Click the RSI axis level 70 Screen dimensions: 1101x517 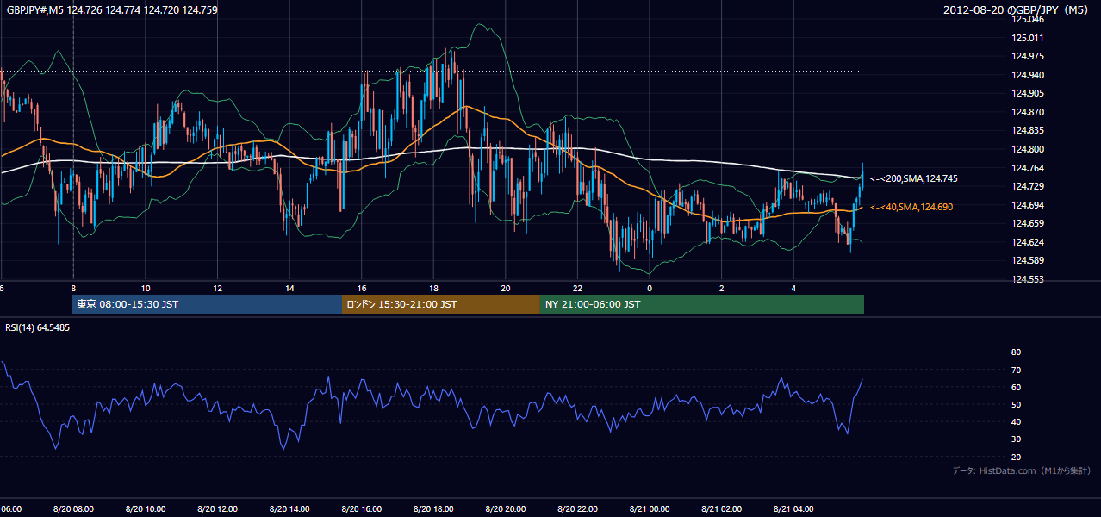point(1016,370)
